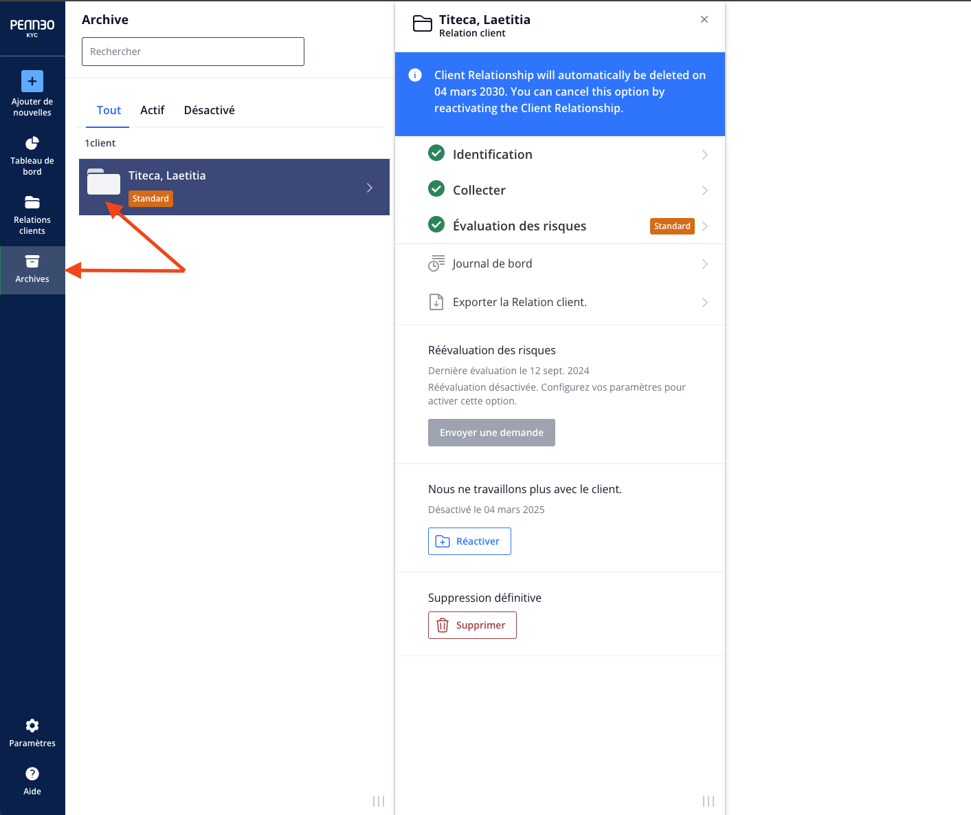Screen dimensions: 971x815
Task: Expand Identification section chevron
Action: 705,155
